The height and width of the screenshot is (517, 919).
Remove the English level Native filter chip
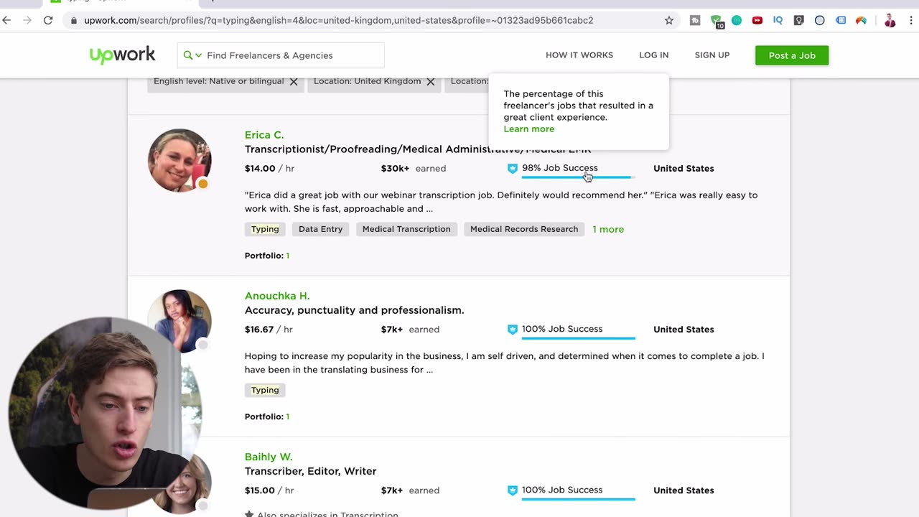coord(294,82)
